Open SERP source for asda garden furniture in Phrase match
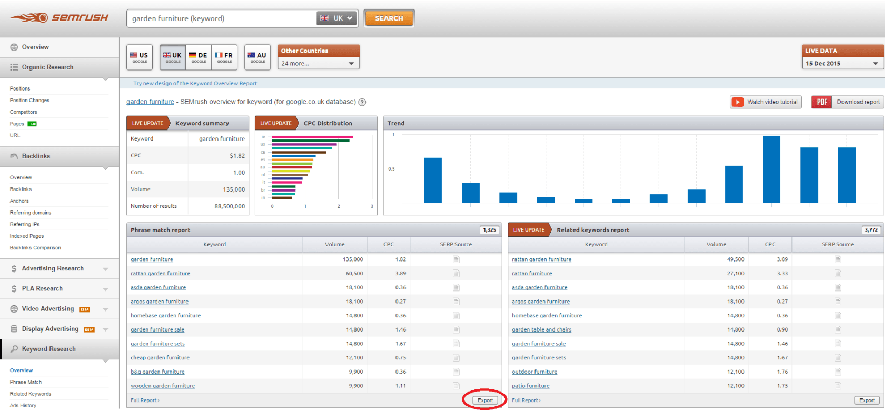Viewport: 891px width, 411px height. click(456, 287)
